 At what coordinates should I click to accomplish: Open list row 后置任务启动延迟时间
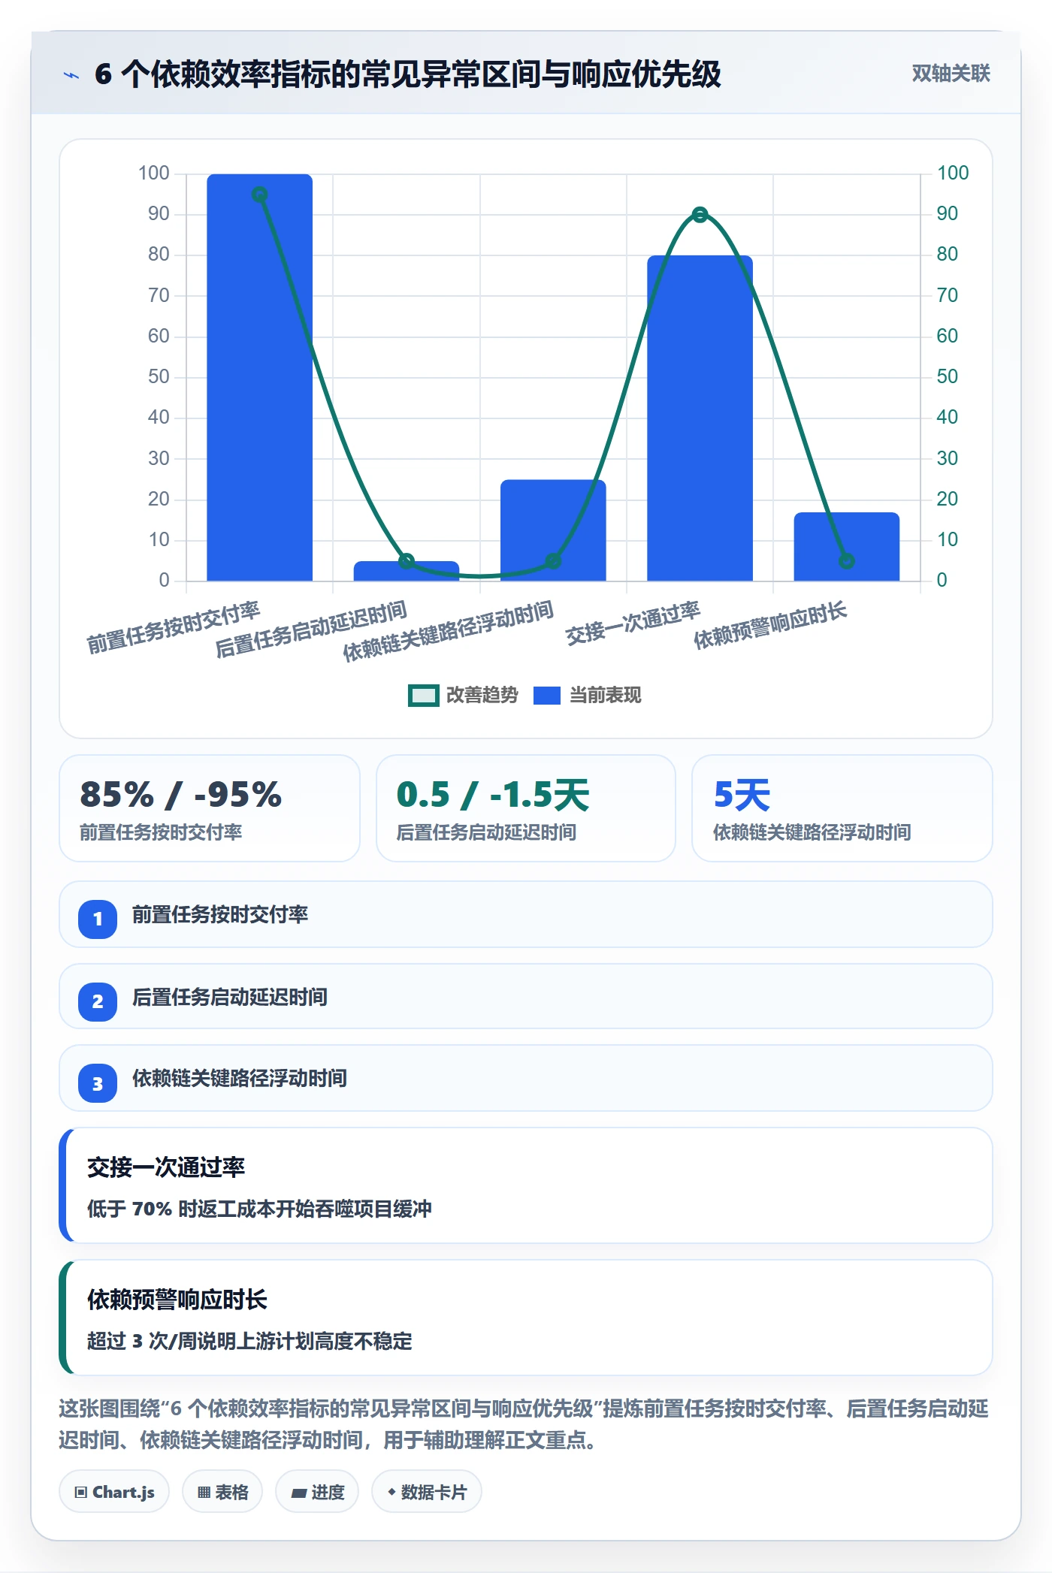(x=526, y=997)
